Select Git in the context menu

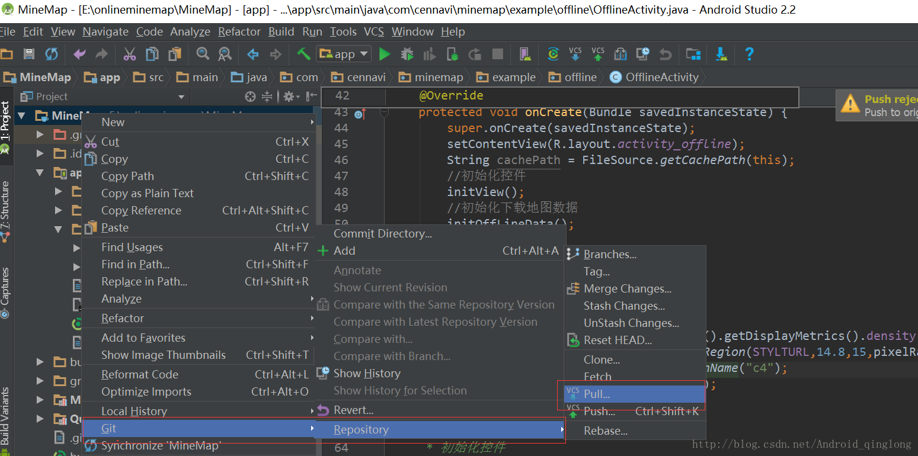199,428
